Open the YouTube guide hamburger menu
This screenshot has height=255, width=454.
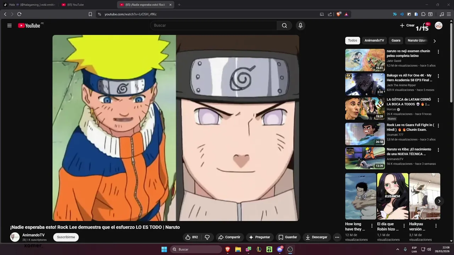tap(10, 25)
